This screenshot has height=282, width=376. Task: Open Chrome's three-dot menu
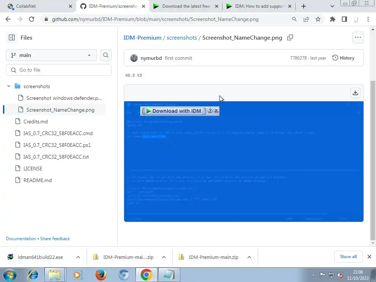pyautogui.click(x=368, y=19)
